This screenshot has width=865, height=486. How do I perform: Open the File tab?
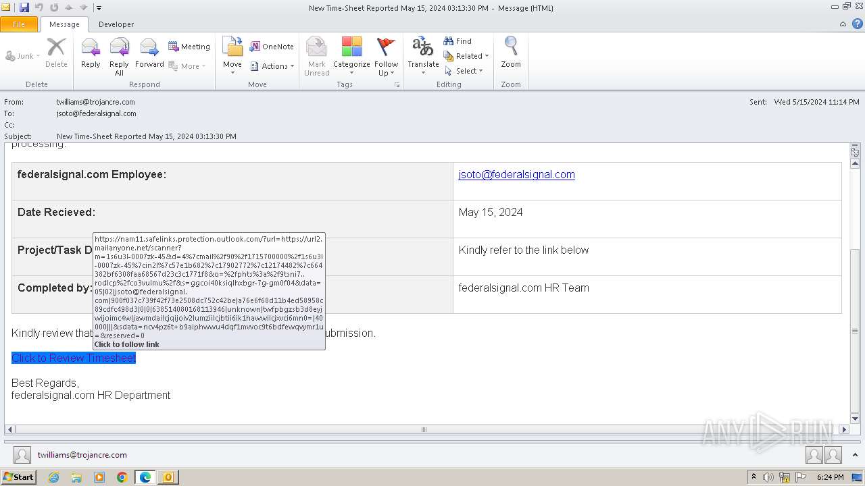19,24
